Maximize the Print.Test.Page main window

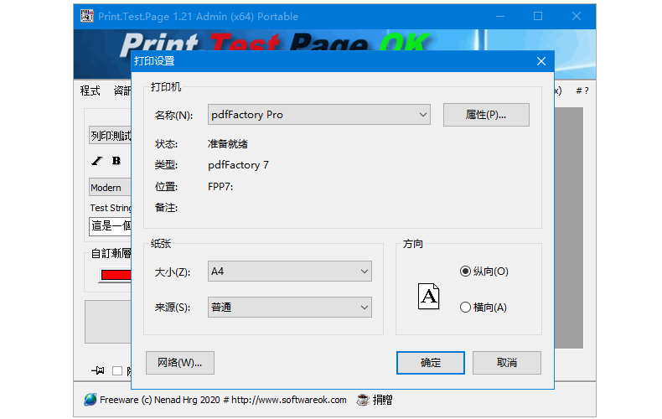point(538,17)
